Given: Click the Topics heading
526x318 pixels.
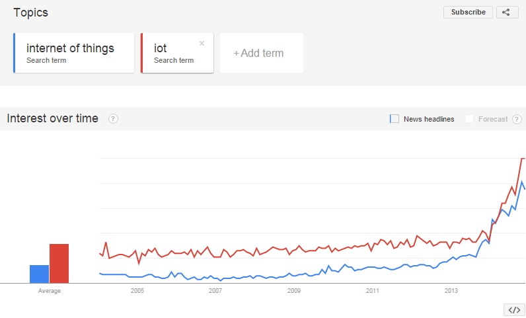Looking at the screenshot, I should (31, 13).
